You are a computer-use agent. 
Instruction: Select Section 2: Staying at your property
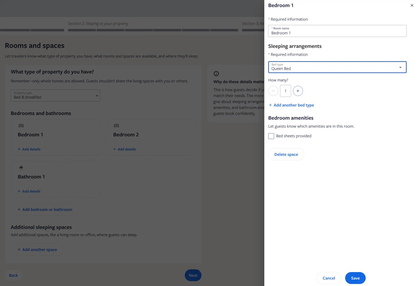pyautogui.click(x=98, y=24)
